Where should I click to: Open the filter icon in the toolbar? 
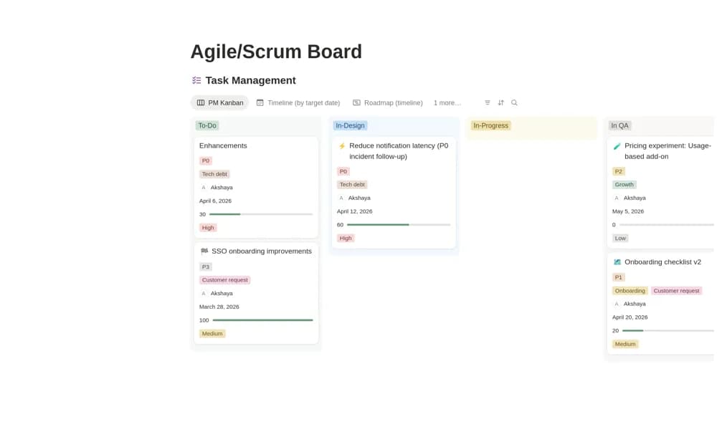488,103
